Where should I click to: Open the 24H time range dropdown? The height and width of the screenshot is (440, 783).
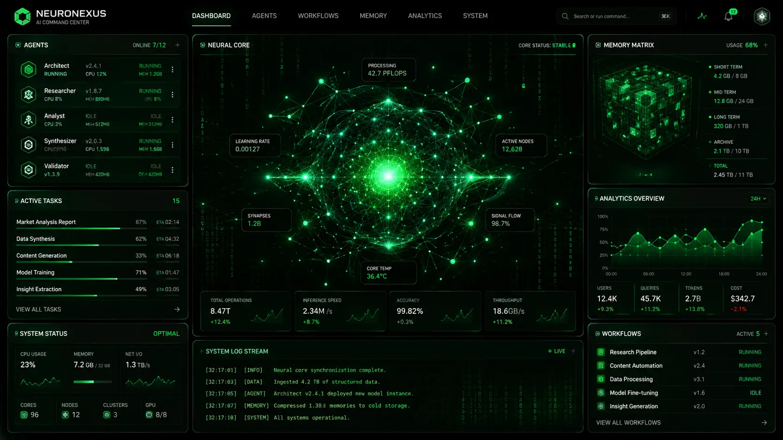coord(758,199)
